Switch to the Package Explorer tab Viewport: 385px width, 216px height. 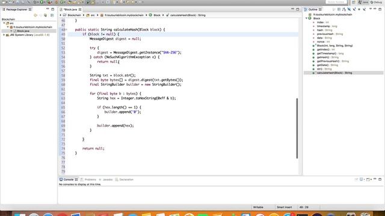17,10
